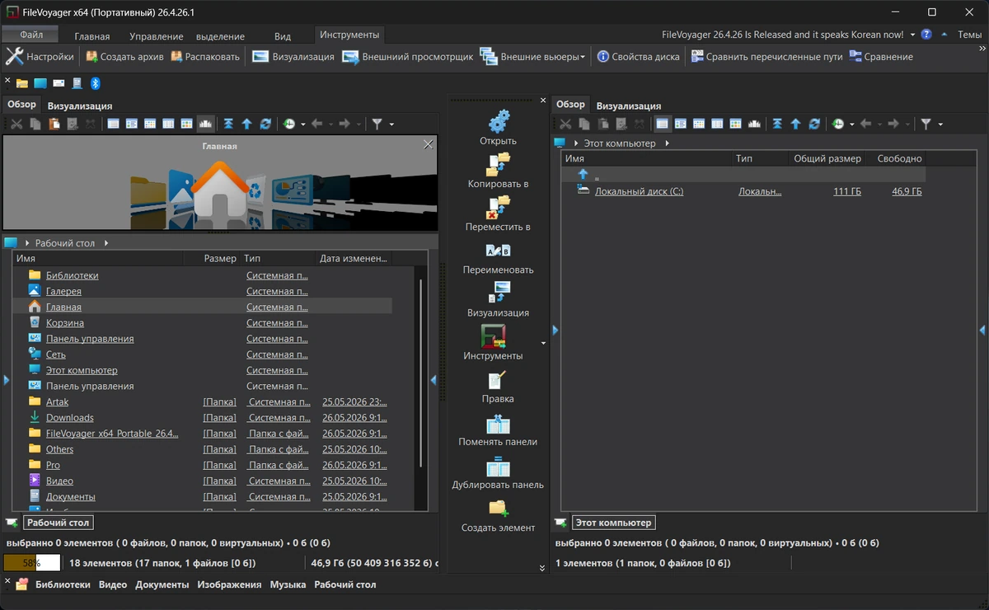Expand the center panel with bottom double chevron
989x610 pixels.
click(x=542, y=568)
